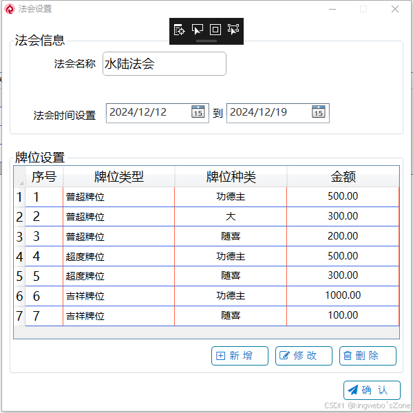Image resolution: width=413 pixels, height=413 pixels.
Task: Click the 修改 edit button
Action: point(304,356)
